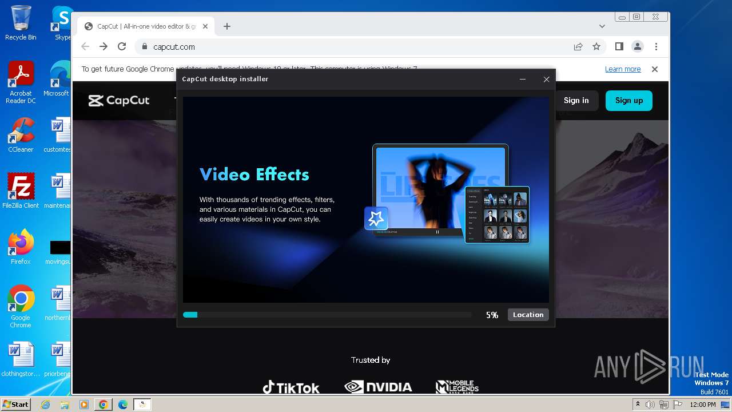Open the tab search dropdown
Viewport: 732px width, 412px height.
pyautogui.click(x=602, y=26)
